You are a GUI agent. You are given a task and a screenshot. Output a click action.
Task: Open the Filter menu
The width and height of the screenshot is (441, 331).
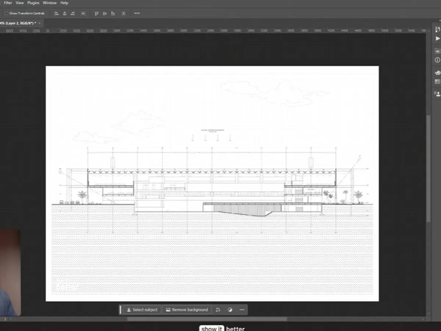coord(8,3)
